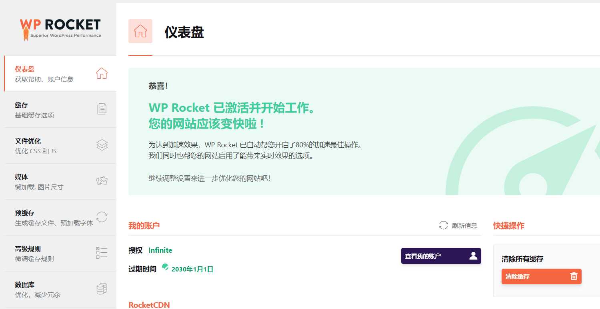Click the 优化,减少冗余 sidebar subtitle

[x=38, y=295]
